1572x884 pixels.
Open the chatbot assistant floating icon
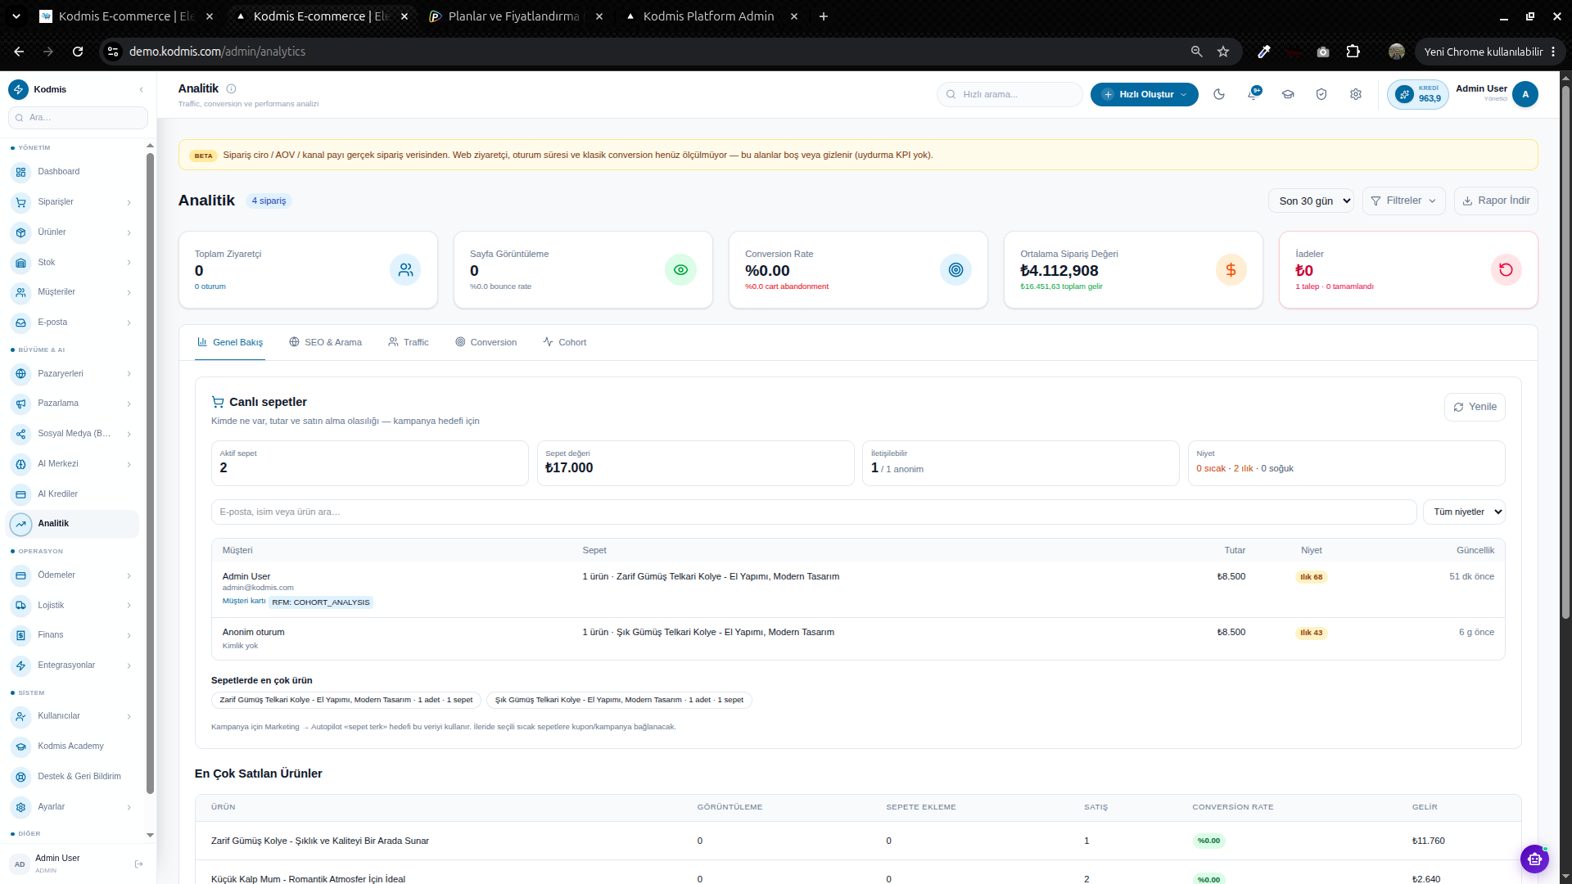coord(1534,859)
